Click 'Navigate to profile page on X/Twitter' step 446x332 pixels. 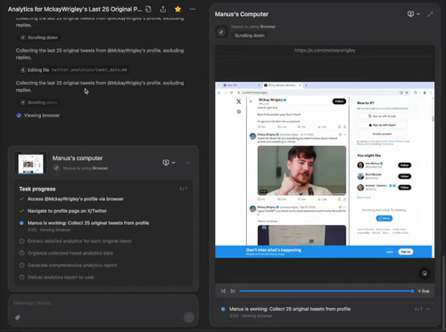67,211
